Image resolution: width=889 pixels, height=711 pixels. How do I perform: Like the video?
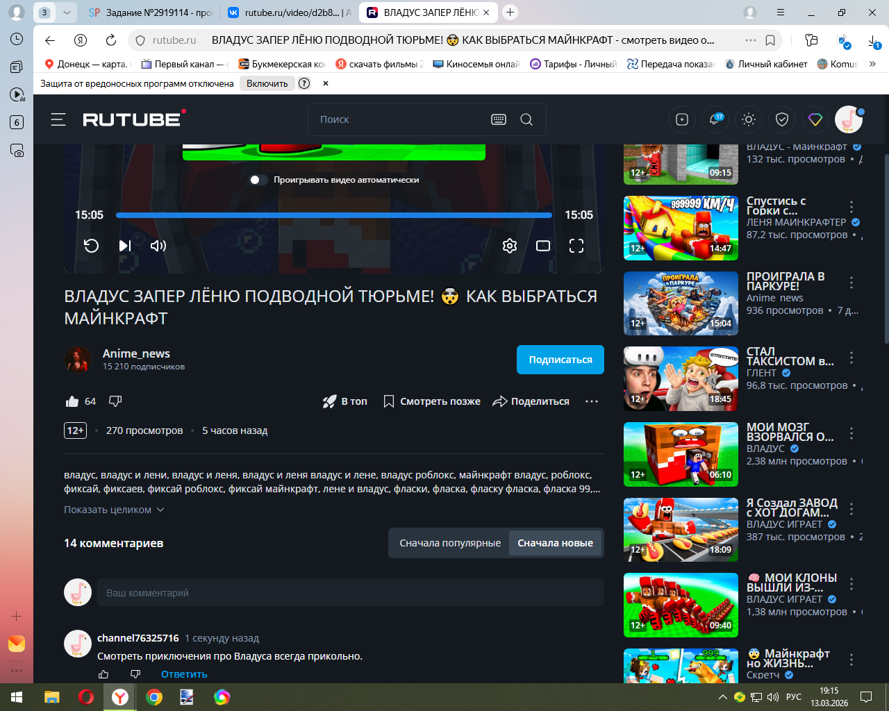72,401
